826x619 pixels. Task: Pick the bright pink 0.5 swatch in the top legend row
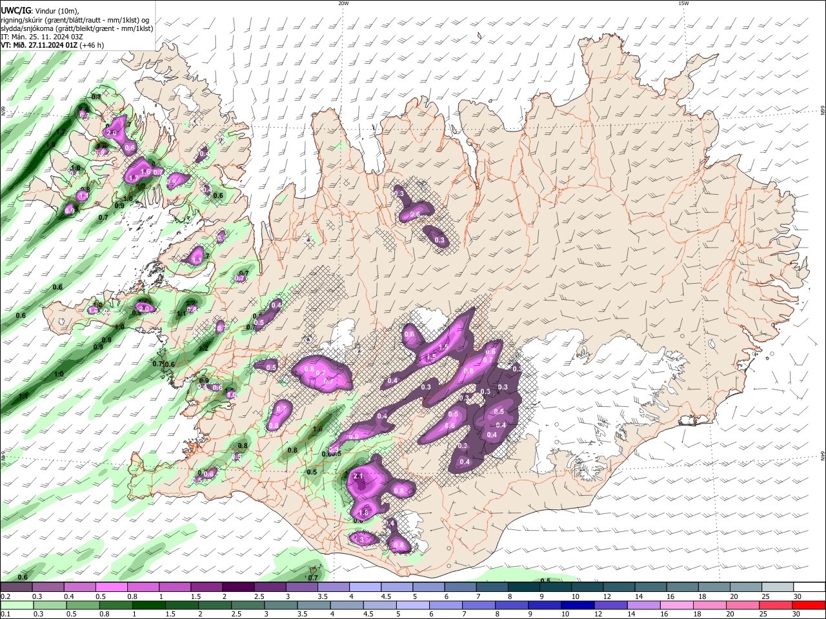click(x=112, y=587)
